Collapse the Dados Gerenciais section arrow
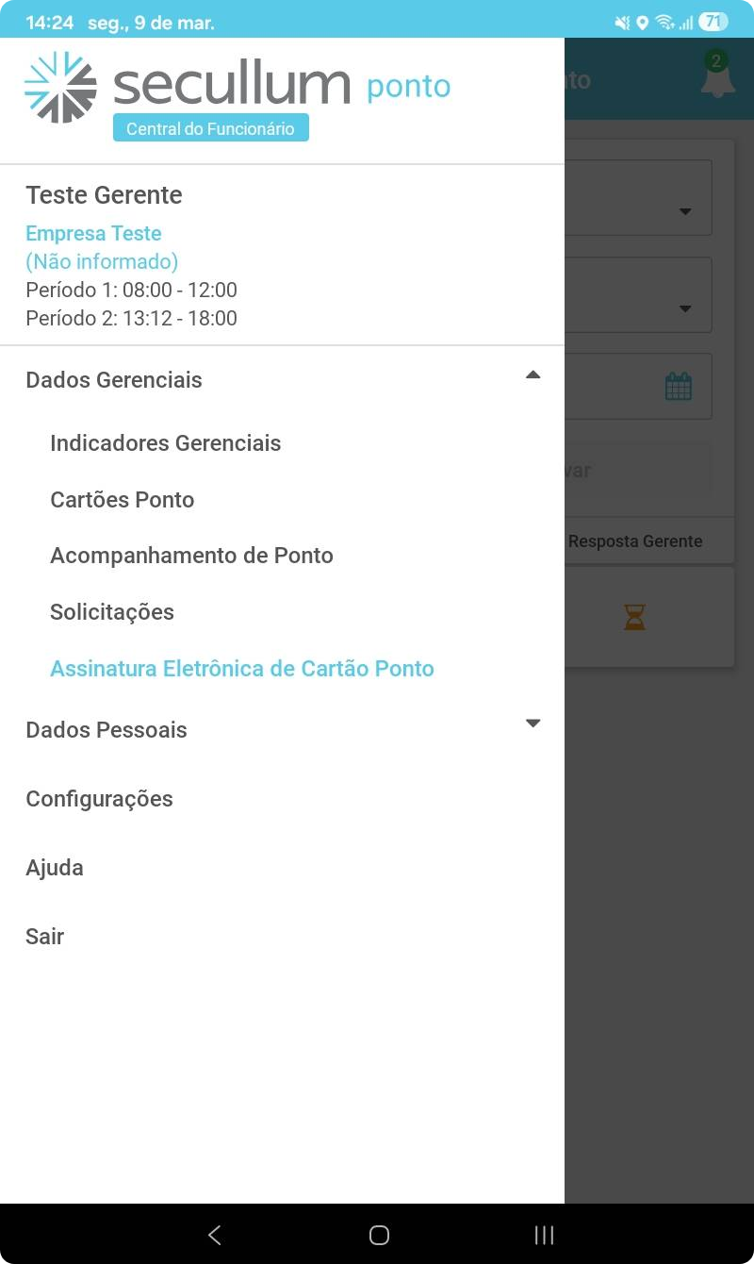 pyautogui.click(x=533, y=375)
